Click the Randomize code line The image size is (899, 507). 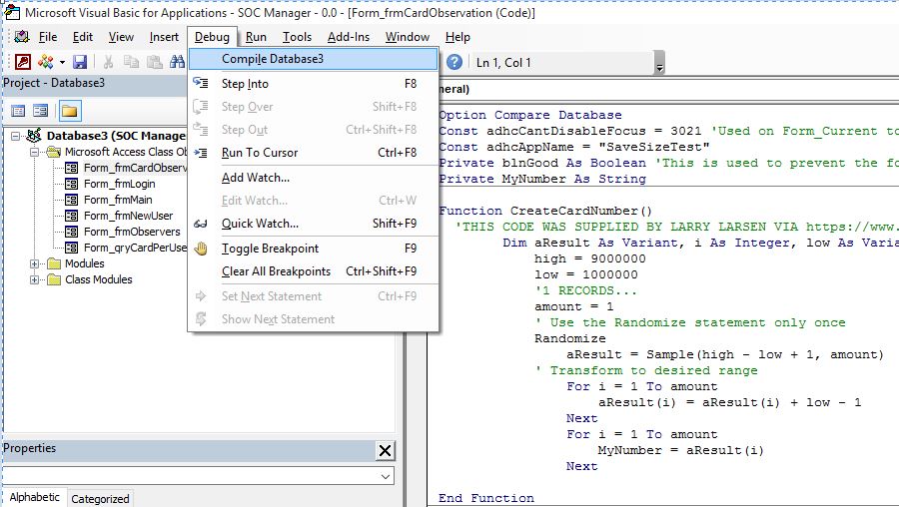(570, 338)
